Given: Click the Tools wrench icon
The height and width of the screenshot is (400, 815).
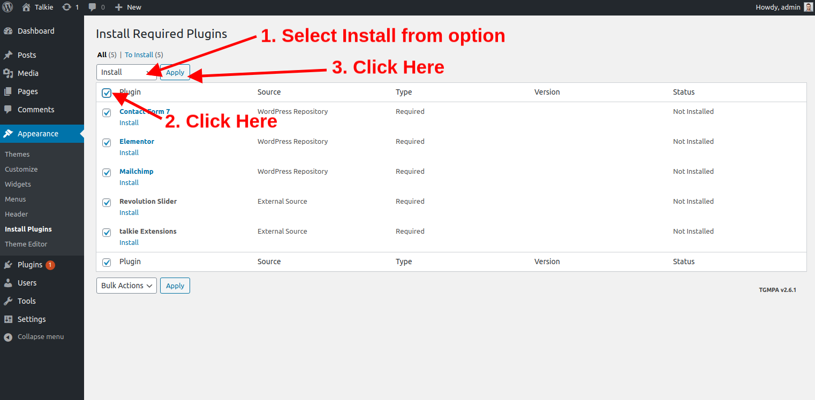Looking at the screenshot, I should (8, 301).
